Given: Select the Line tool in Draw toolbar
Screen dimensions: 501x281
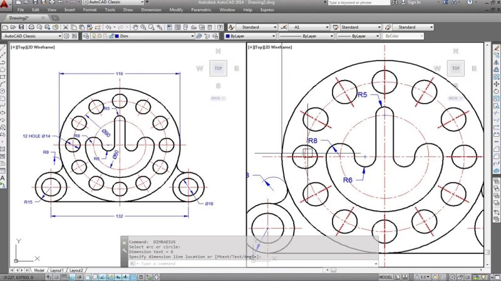Looking at the screenshot, I should click(4, 47).
